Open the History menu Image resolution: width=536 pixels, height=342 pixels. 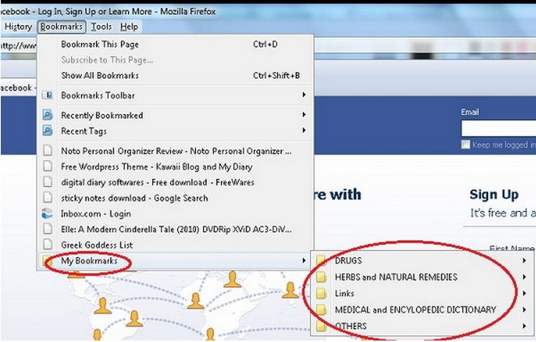(x=18, y=26)
